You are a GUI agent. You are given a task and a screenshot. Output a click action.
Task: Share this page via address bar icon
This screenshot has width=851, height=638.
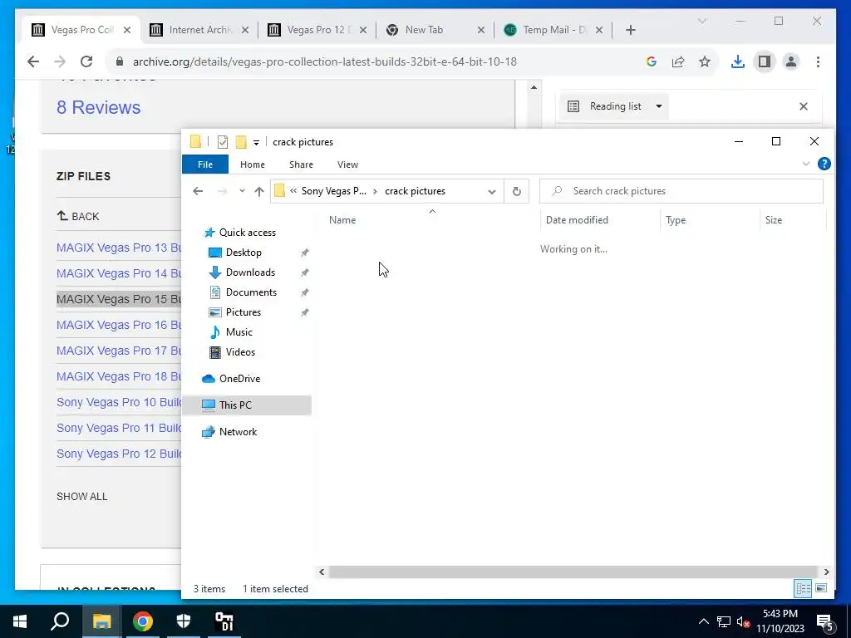[678, 61]
